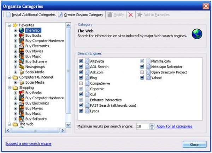Toggle the Cuil checkbox
The width and height of the screenshot is (212, 153).
(81, 94)
